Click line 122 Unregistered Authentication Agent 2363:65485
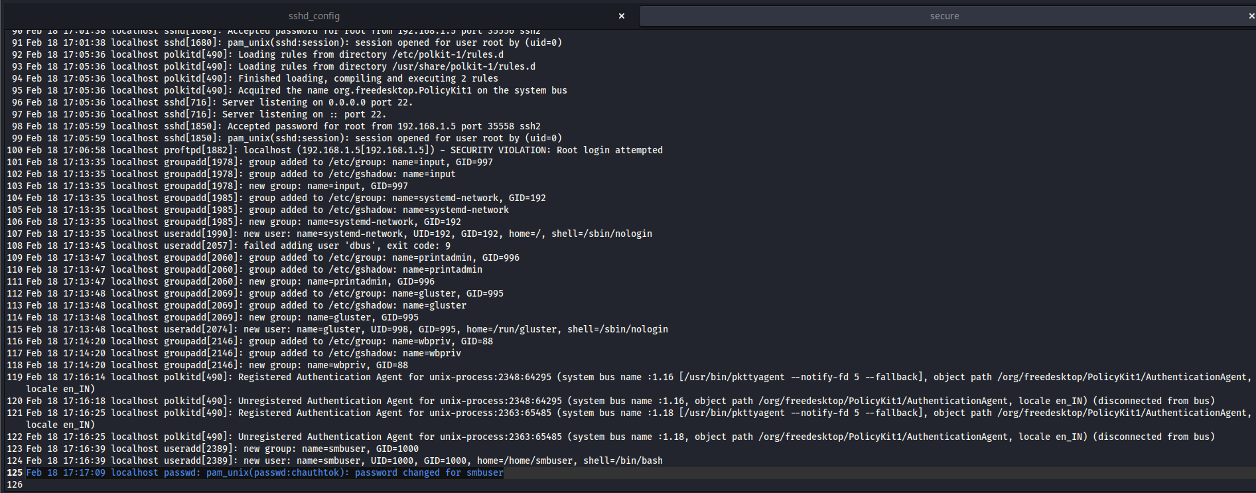1256x493 pixels. point(620,437)
